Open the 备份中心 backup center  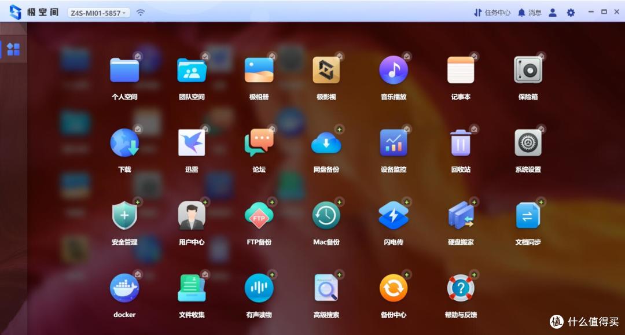point(394,288)
